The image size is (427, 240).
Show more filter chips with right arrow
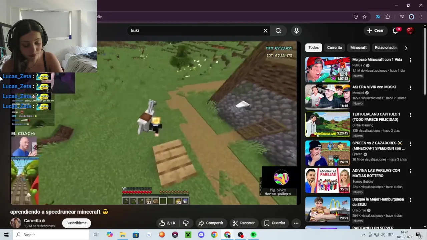coord(406,48)
